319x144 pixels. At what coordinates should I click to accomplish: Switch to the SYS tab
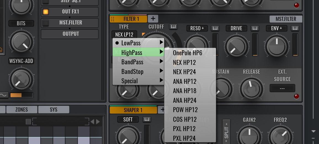tap(54, 110)
